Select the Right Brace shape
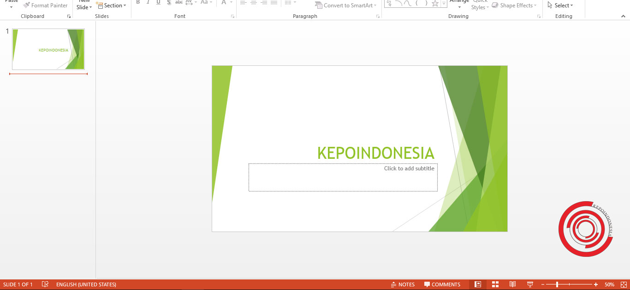This screenshot has height=290, width=630. click(426, 3)
